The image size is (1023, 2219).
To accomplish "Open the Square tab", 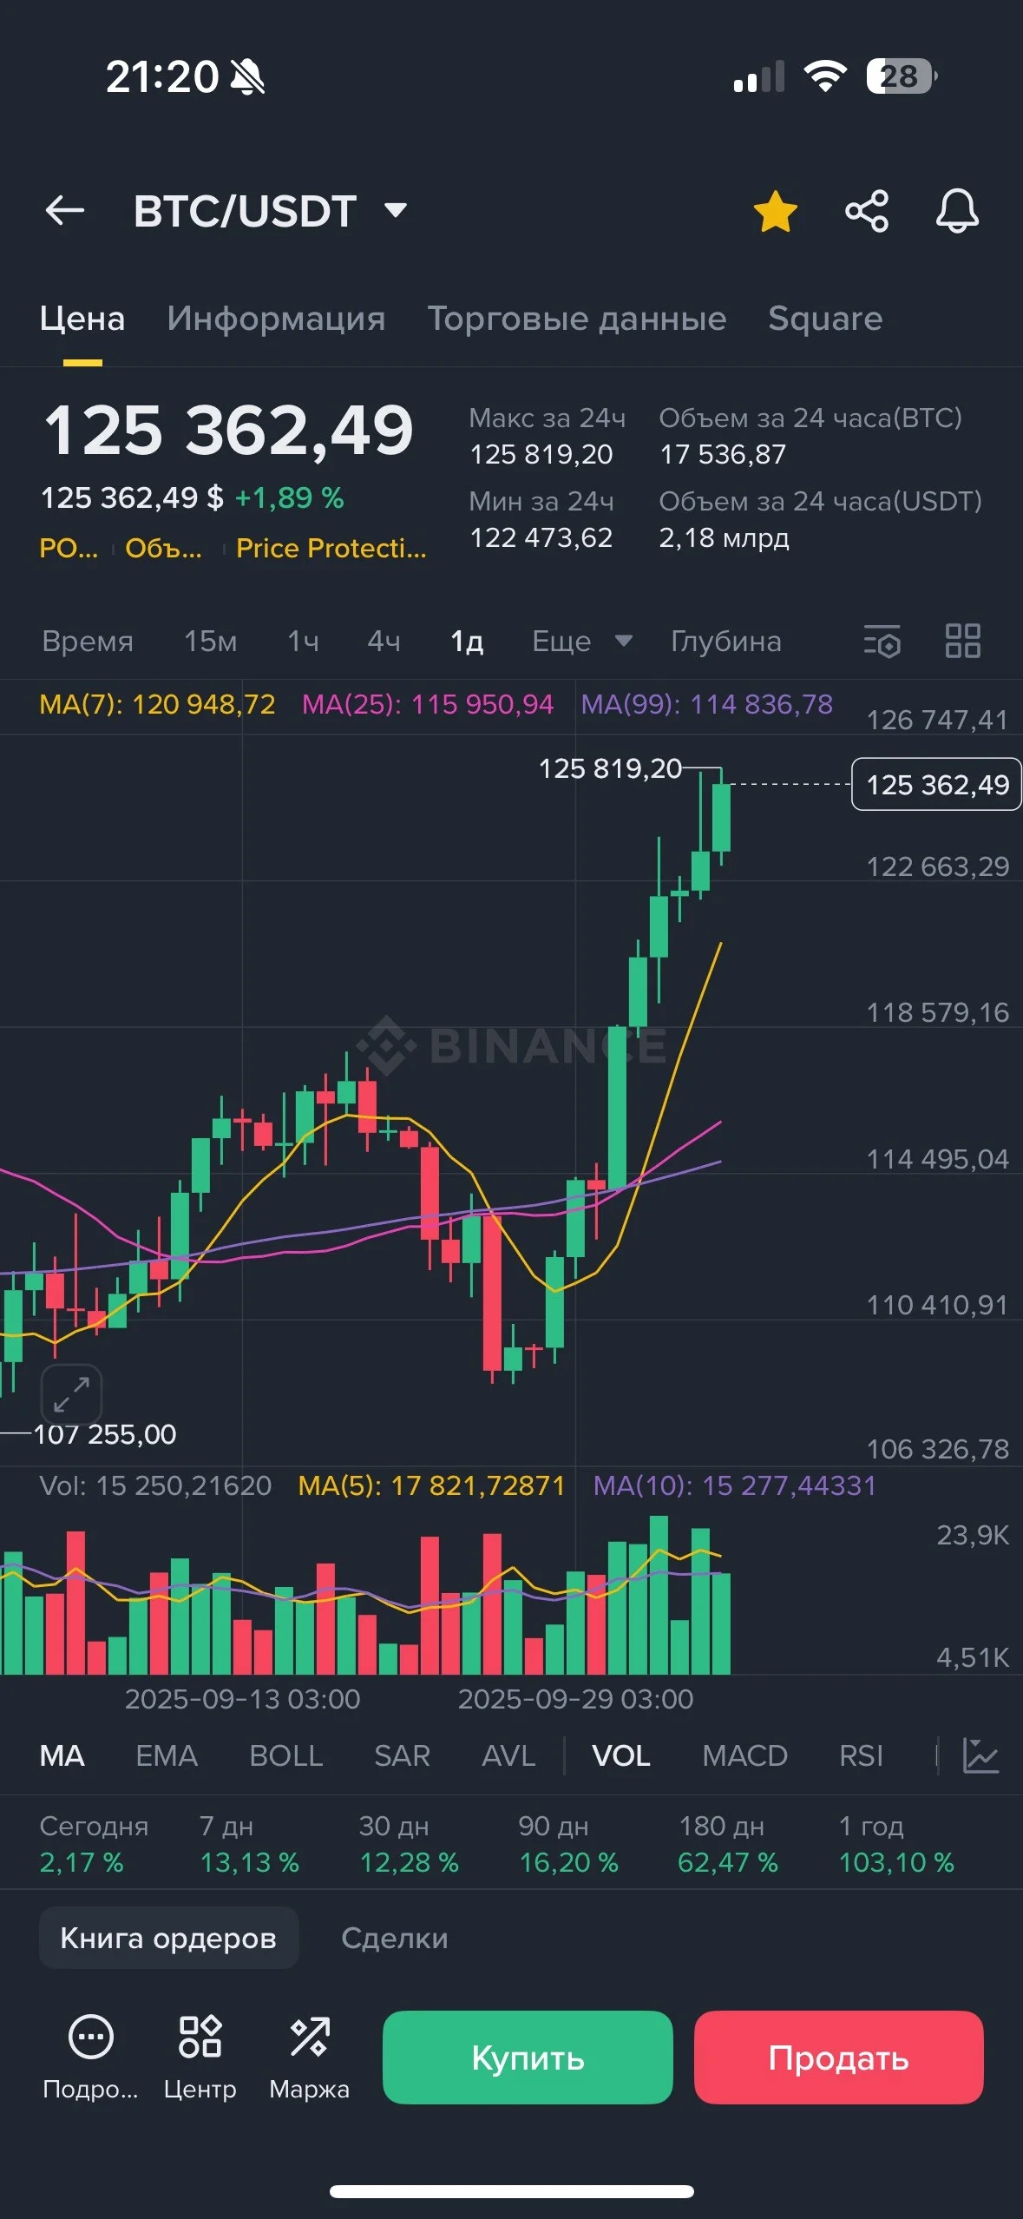I will click(825, 319).
